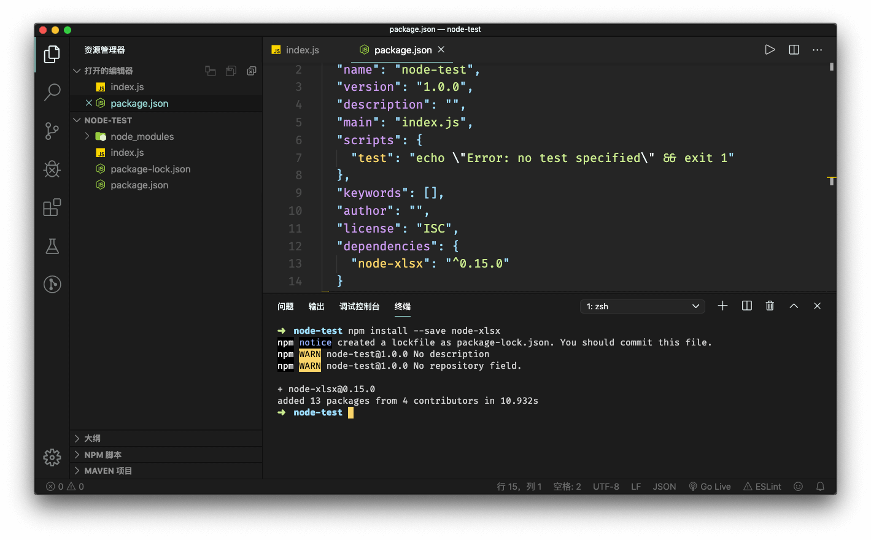The image size is (871, 540).
Task: Open package-lock.json file
Action: 150,169
